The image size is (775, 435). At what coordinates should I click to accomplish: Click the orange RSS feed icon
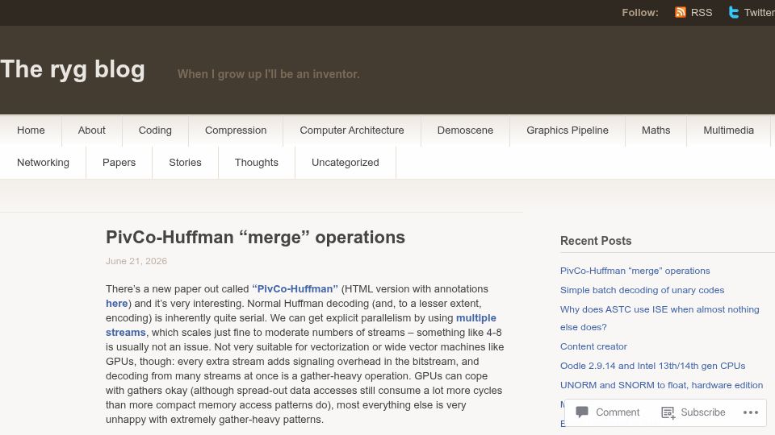(680, 12)
